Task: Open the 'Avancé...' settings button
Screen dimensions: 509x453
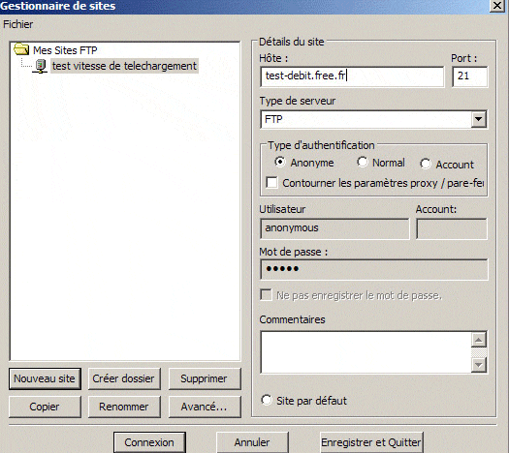Action: (205, 407)
